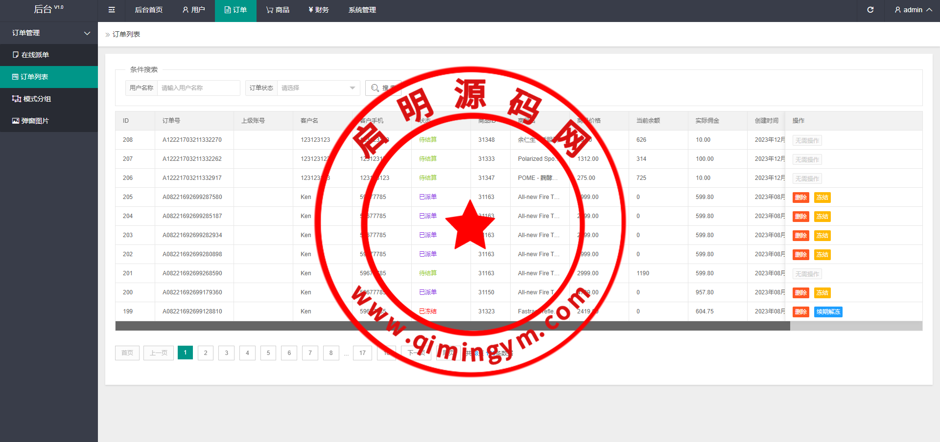The height and width of the screenshot is (442, 940).
Task: Click the refresh icon in top bar
Action: [x=870, y=10]
